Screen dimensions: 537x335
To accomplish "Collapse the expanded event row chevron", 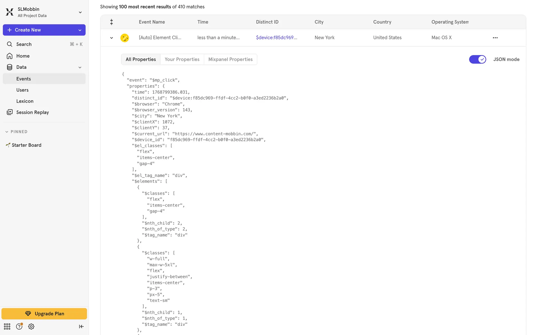I will coord(111,38).
